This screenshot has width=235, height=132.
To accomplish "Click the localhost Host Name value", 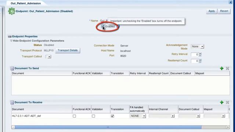I will 126,51.
